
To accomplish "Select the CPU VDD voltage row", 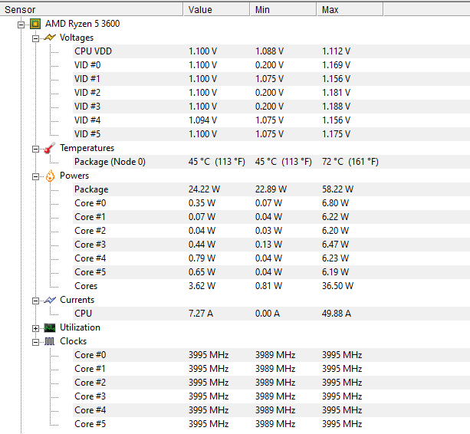I will [x=271, y=51].
